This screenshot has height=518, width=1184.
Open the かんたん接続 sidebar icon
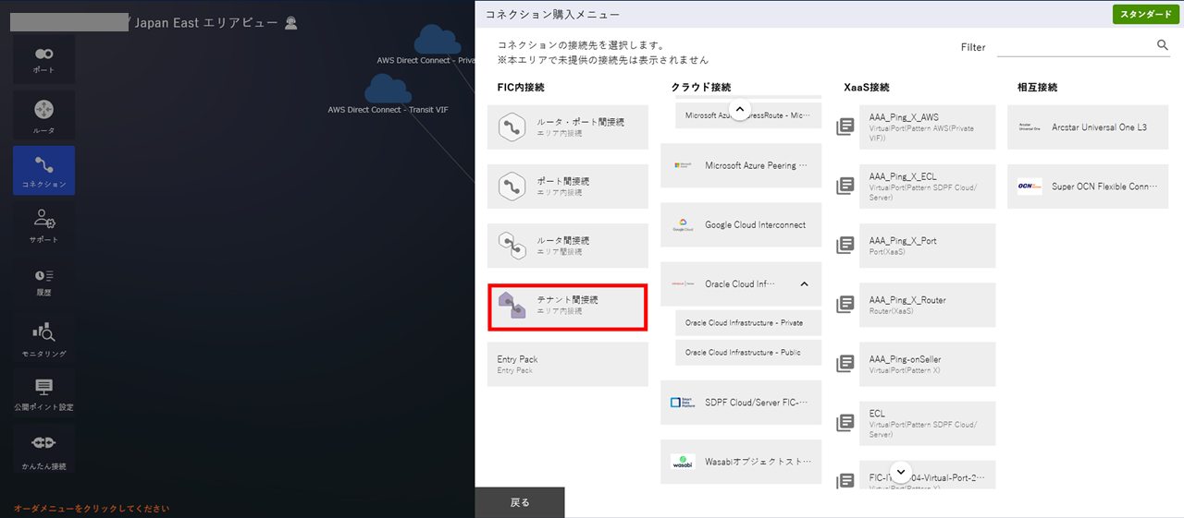tap(43, 450)
